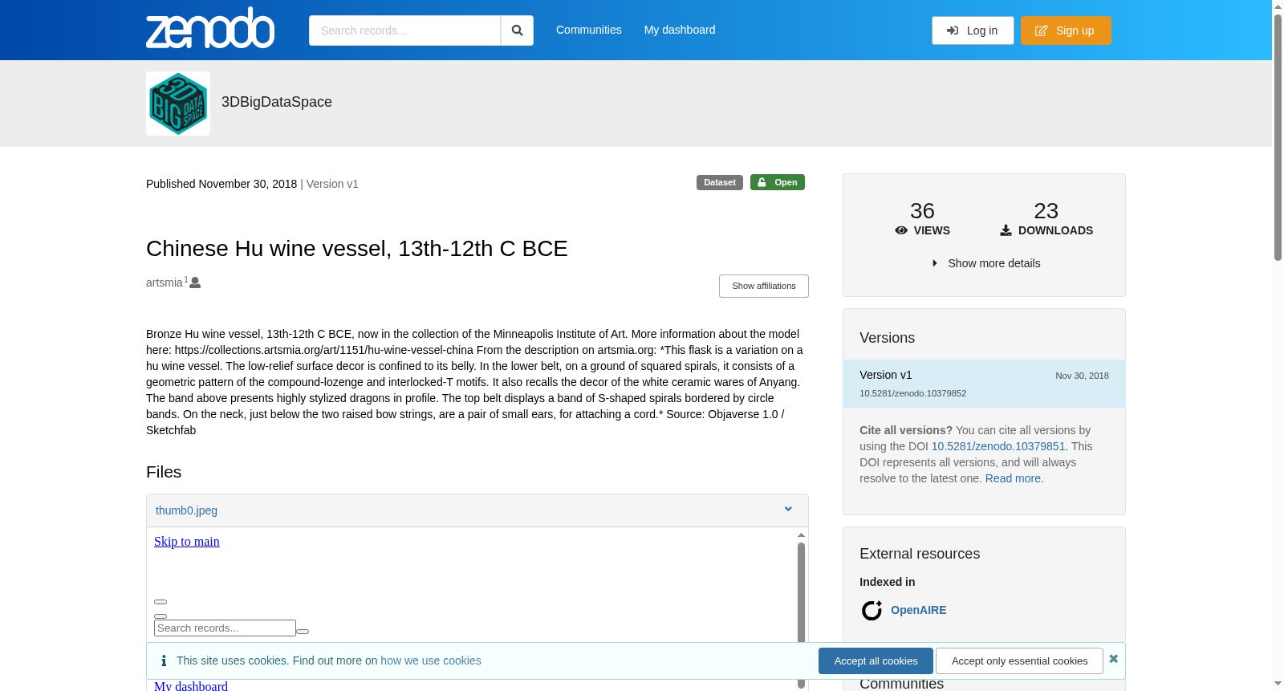Click the Sign up button
1284x691 pixels.
point(1066,30)
